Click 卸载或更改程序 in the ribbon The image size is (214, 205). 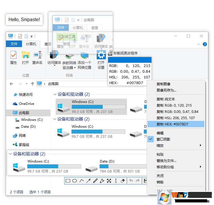tap(123, 53)
